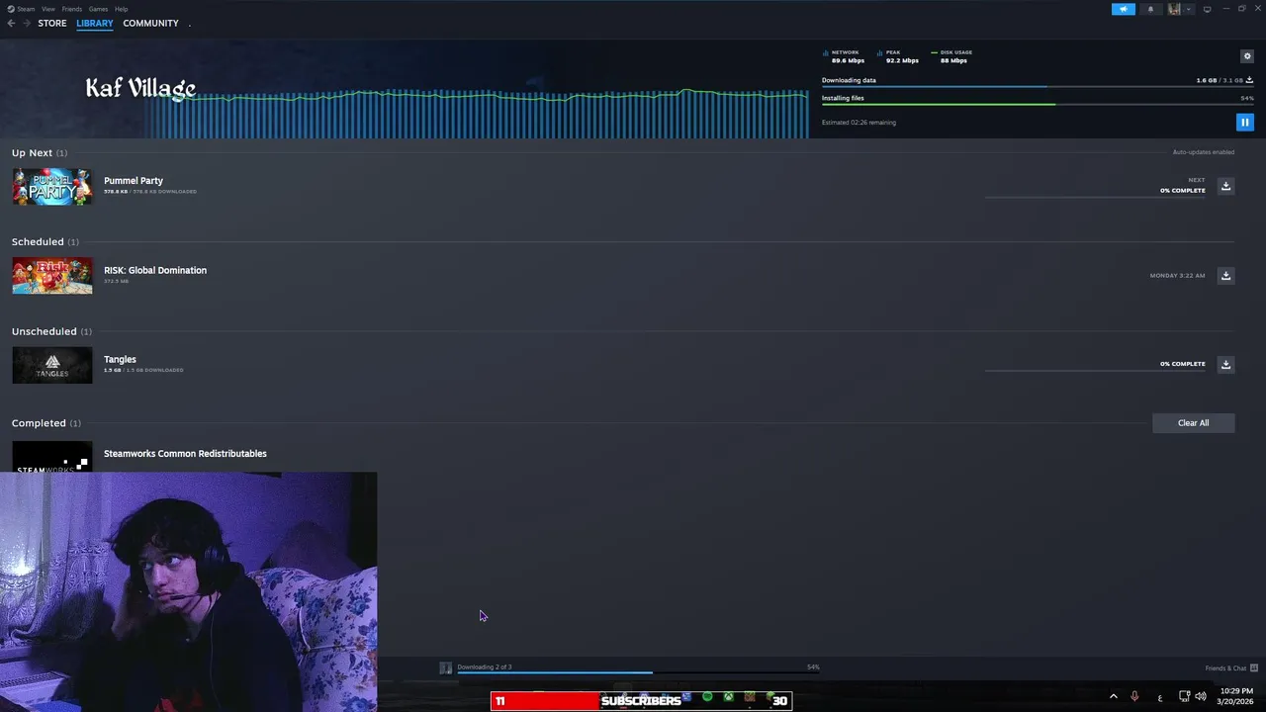This screenshot has height=712, width=1266.
Task: Open the Steam menu
Action: [x=26, y=9]
